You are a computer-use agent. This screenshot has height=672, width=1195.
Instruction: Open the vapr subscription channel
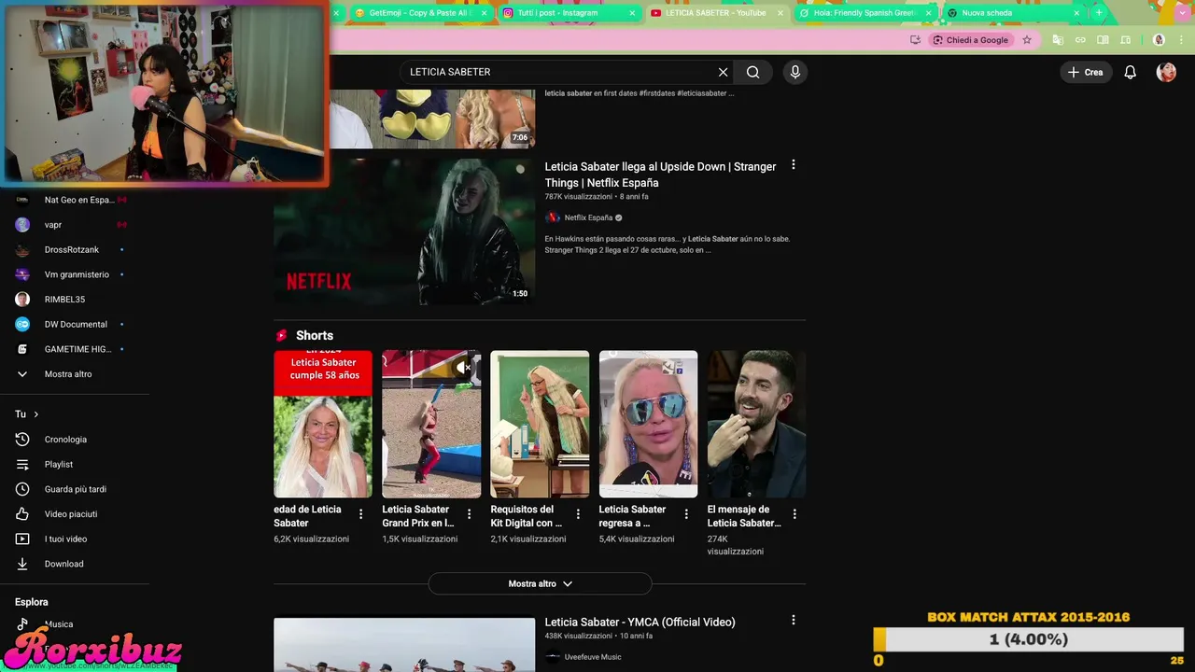pos(75,225)
